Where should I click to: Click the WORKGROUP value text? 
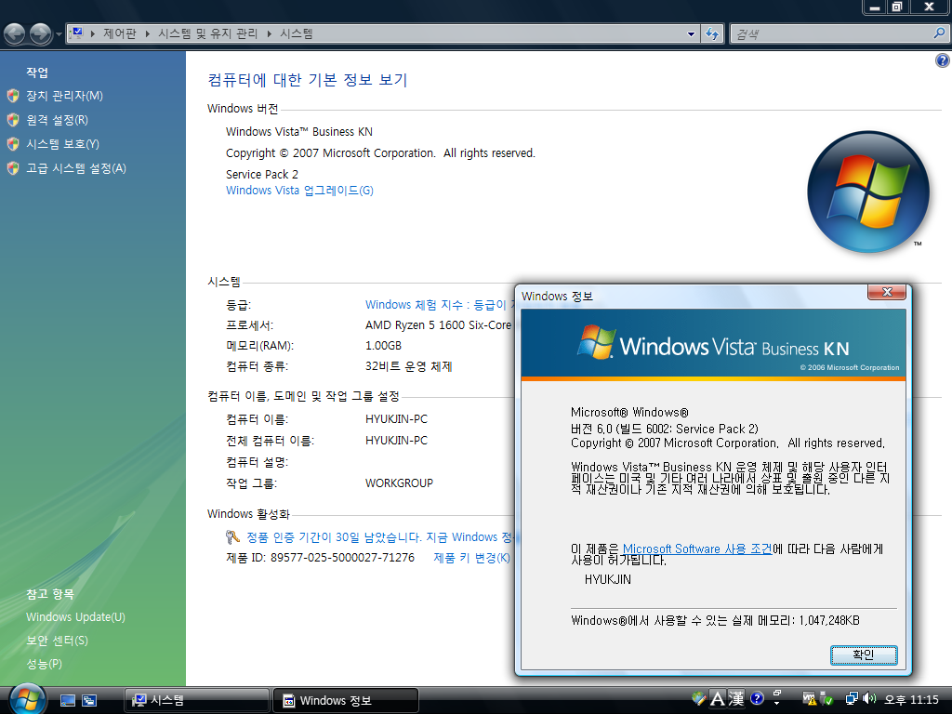(x=399, y=483)
